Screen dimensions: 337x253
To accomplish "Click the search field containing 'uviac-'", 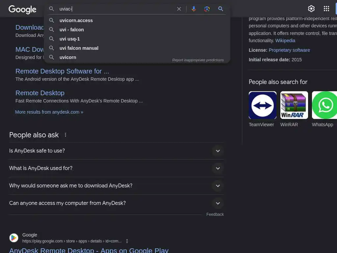I will click(x=116, y=9).
